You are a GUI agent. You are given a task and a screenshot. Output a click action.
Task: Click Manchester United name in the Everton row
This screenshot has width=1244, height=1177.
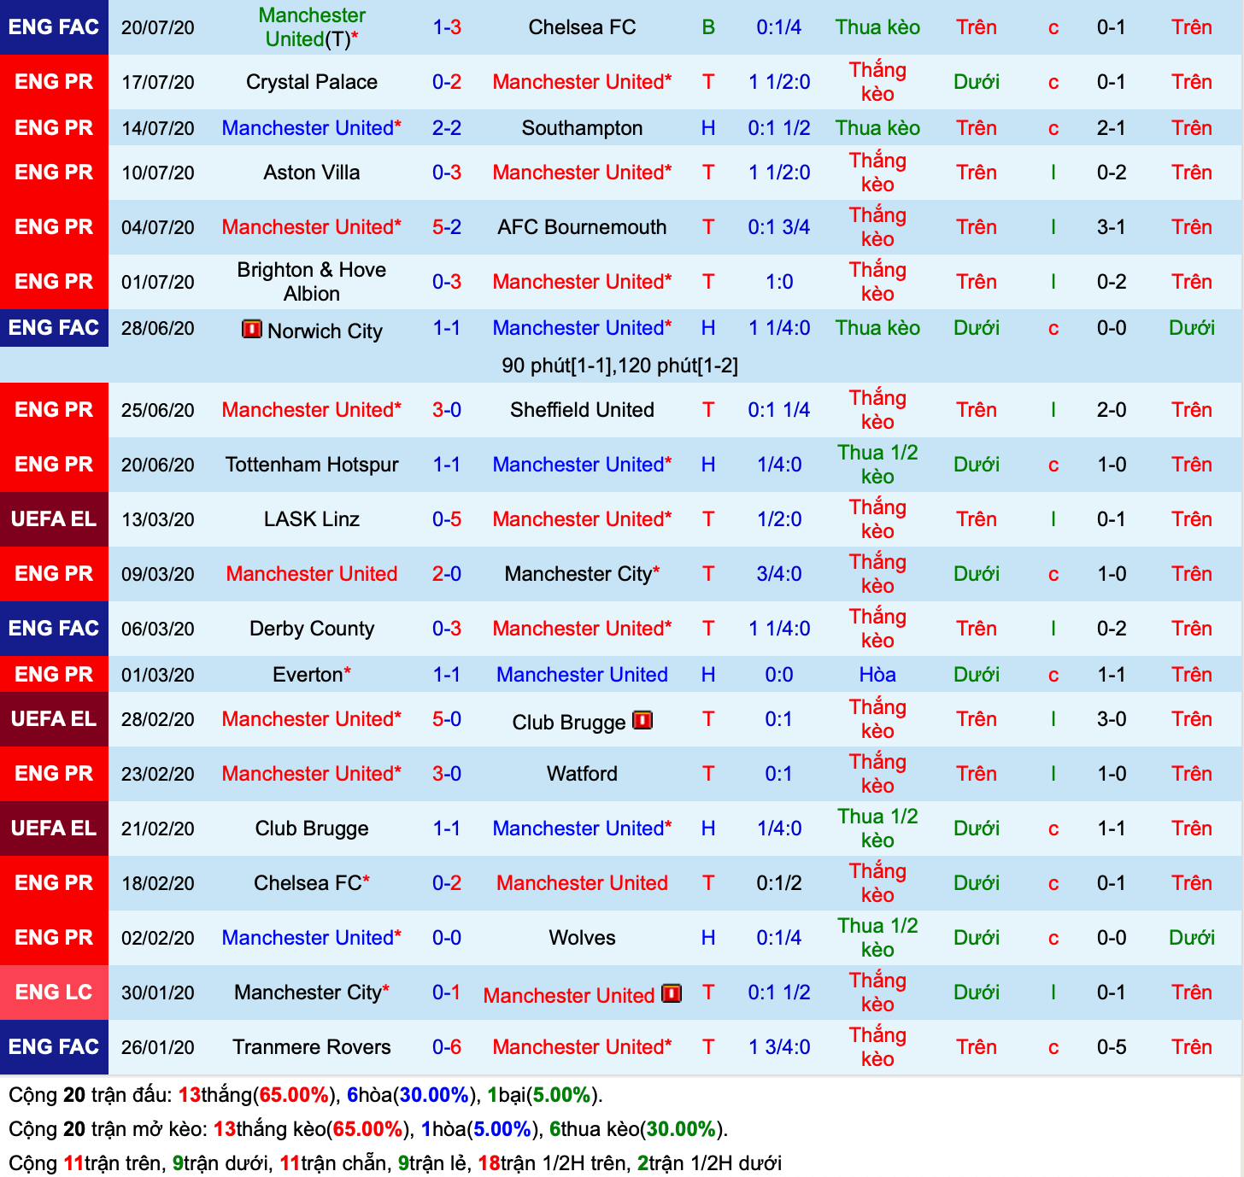click(582, 675)
